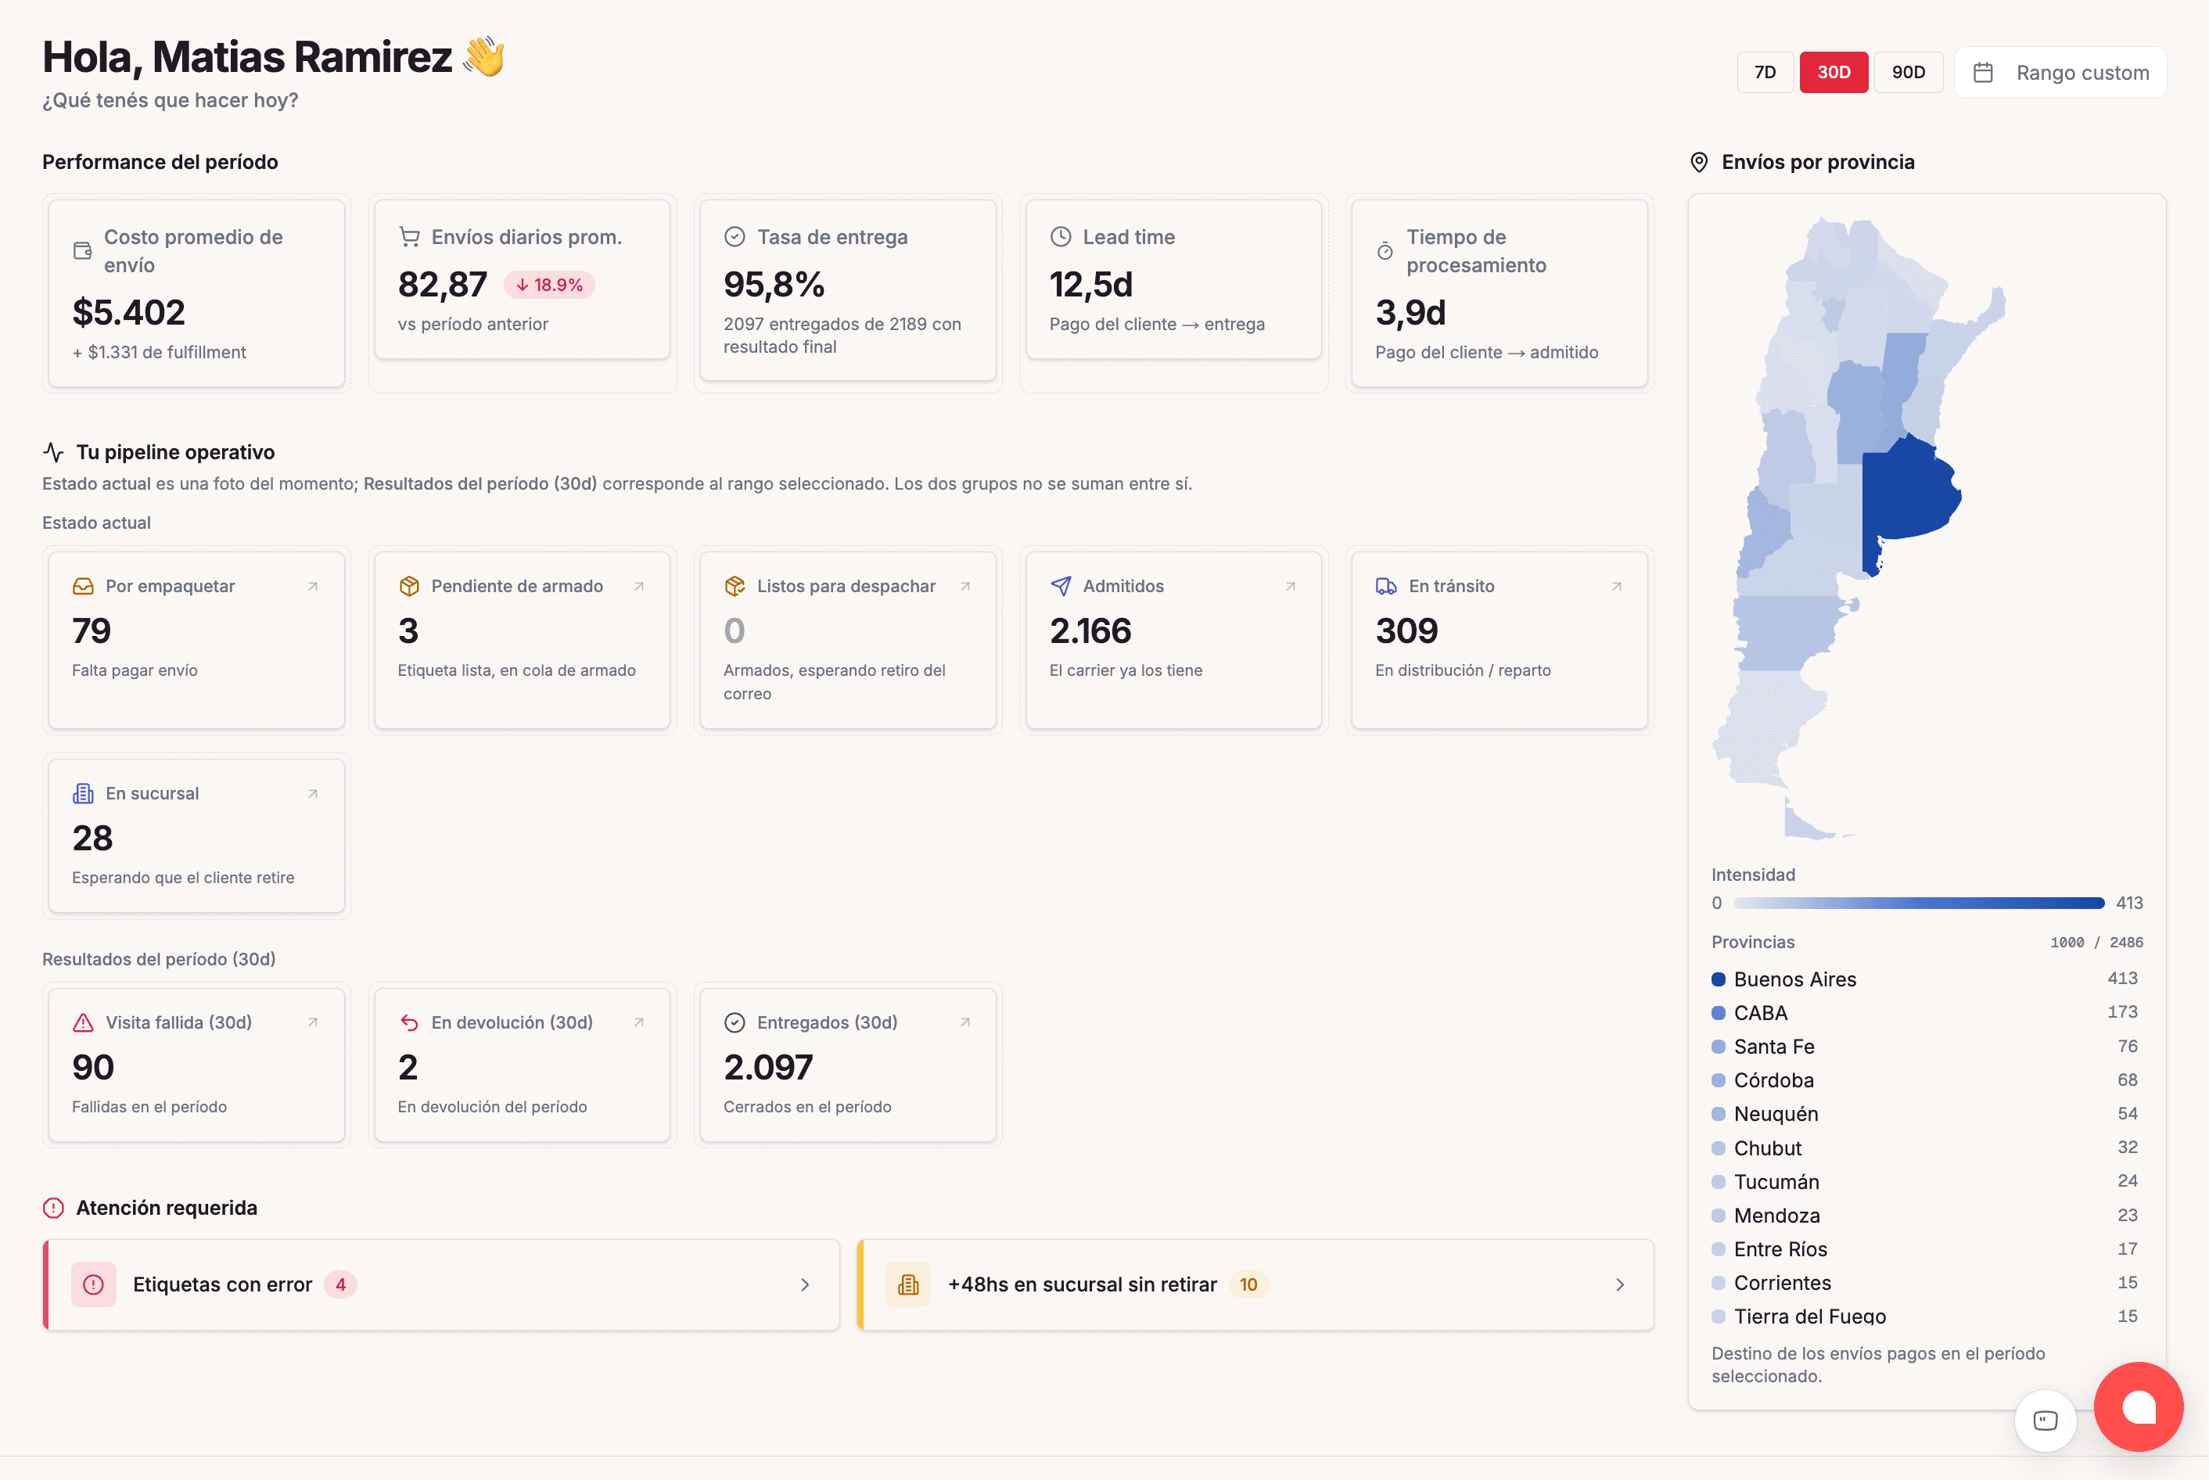Click the Intensidad gradient bar
This screenshot has width=2209, height=1480.
[1918, 903]
